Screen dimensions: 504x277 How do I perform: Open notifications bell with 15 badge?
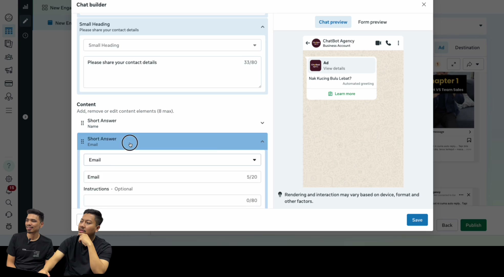click(x=9, y=190)
